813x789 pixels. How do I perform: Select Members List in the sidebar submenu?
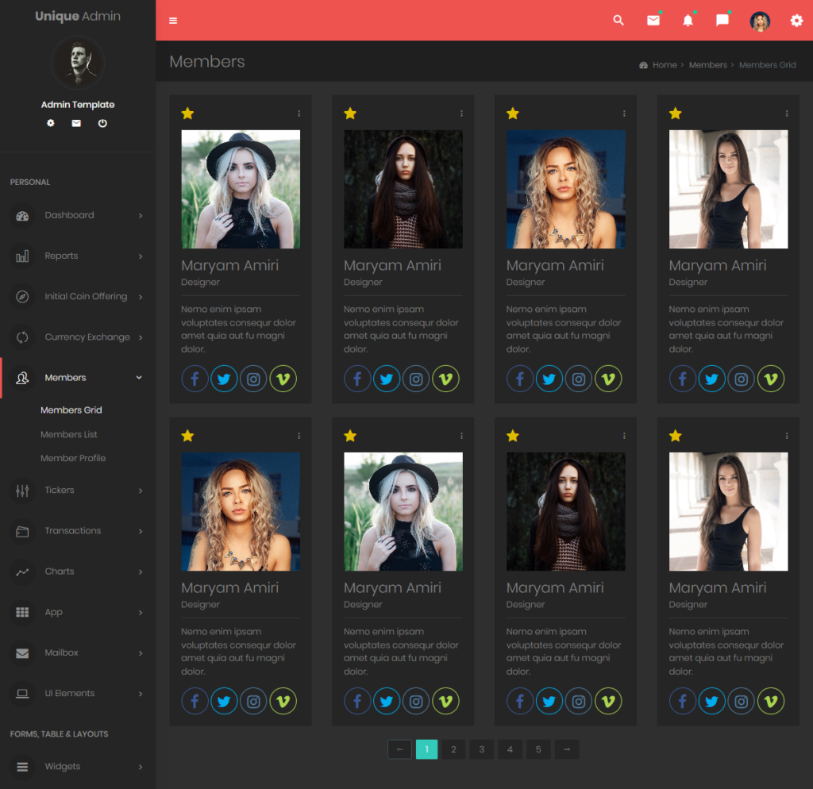tap(71, 434)
